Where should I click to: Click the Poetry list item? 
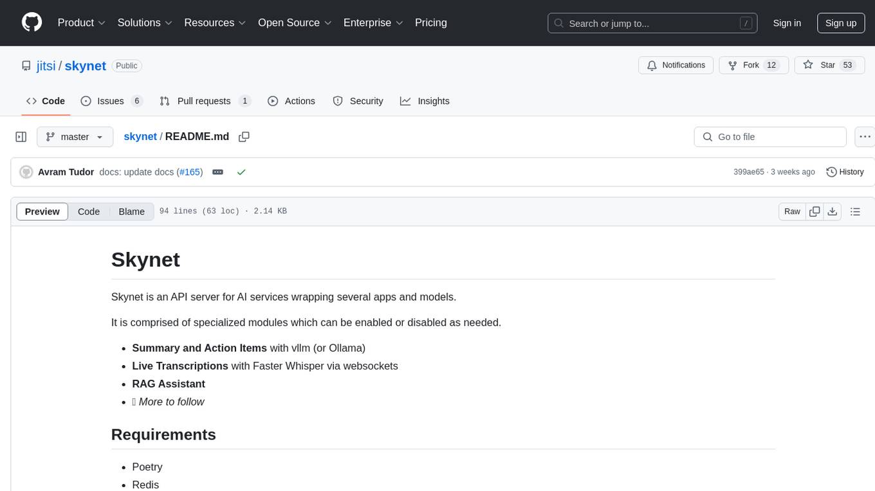147,467
